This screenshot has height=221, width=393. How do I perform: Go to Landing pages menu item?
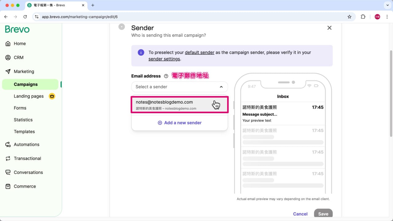pyautogui.click(x=29, y=96)
